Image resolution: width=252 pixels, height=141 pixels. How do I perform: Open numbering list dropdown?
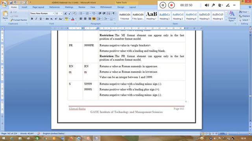[x=90, y=14]
